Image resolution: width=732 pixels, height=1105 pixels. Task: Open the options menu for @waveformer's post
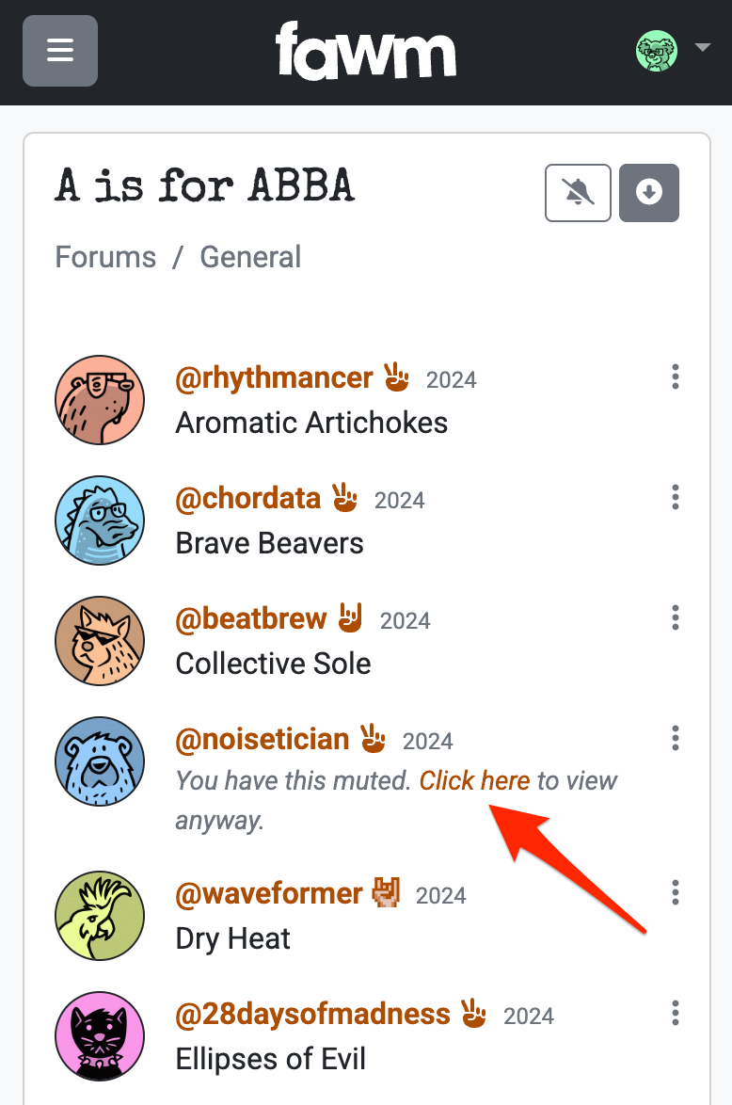[675, 892]
